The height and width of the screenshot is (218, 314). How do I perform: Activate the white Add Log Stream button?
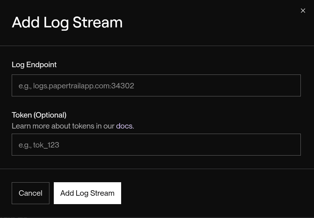click(x=87, y=193)
